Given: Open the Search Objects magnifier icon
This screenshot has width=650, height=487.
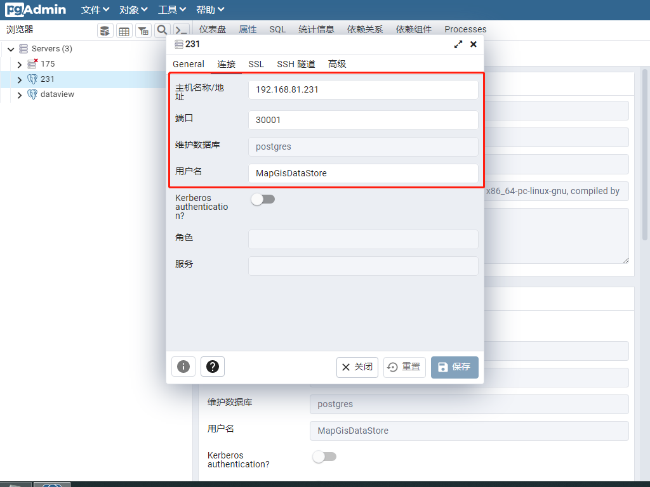Looking at the screenshot, I should coord(162,30).
